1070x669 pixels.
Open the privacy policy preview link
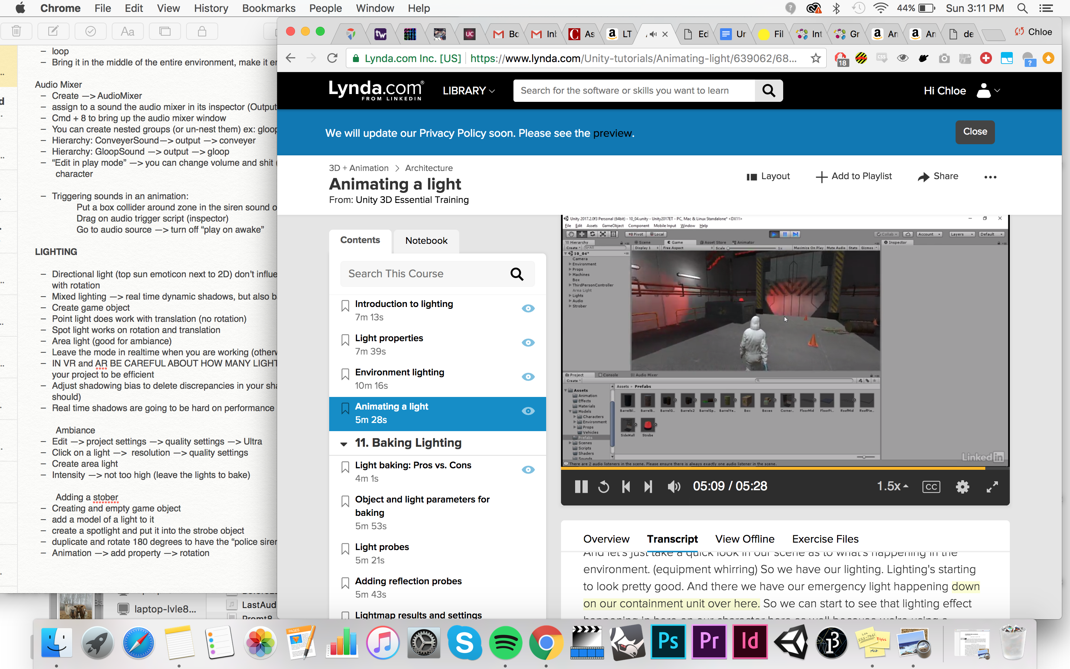[613, 133]
